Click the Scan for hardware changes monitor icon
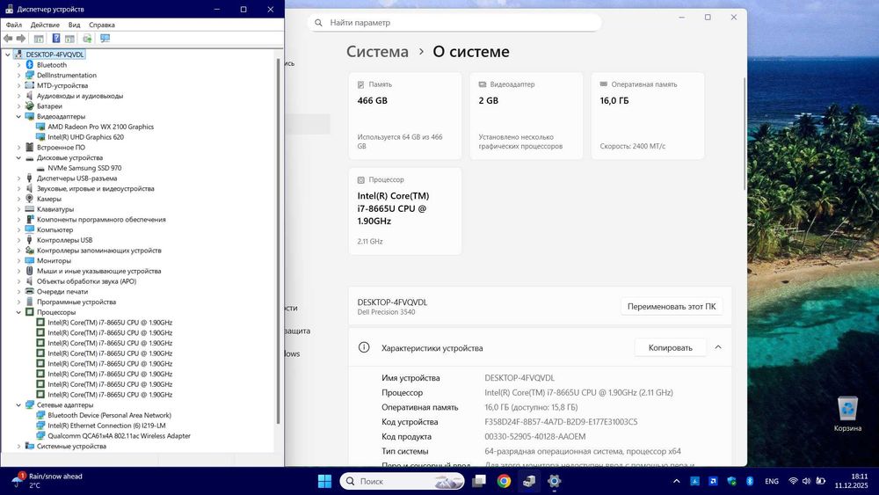The image size is (879, 495). point(105,38)
